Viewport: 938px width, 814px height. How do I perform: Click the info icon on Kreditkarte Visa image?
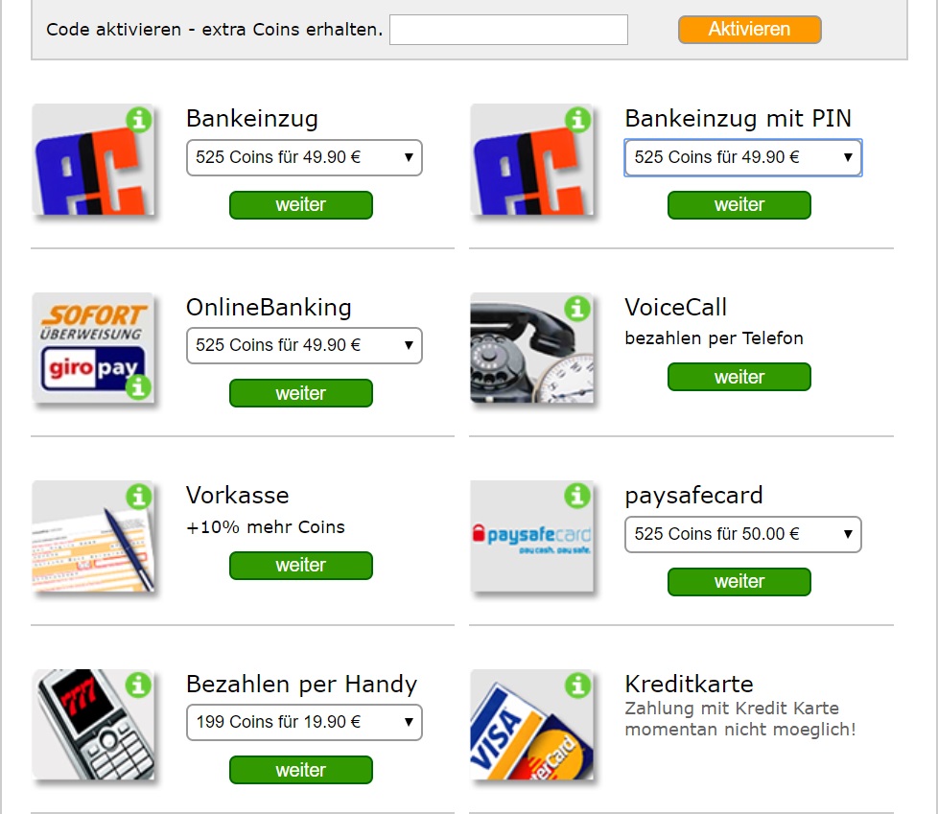coord(577,685)
